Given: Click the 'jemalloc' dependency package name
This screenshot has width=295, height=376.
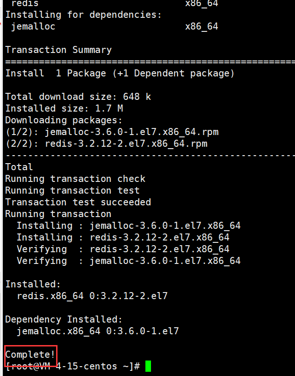Looking at the screenshot, I should coord(33,27).
